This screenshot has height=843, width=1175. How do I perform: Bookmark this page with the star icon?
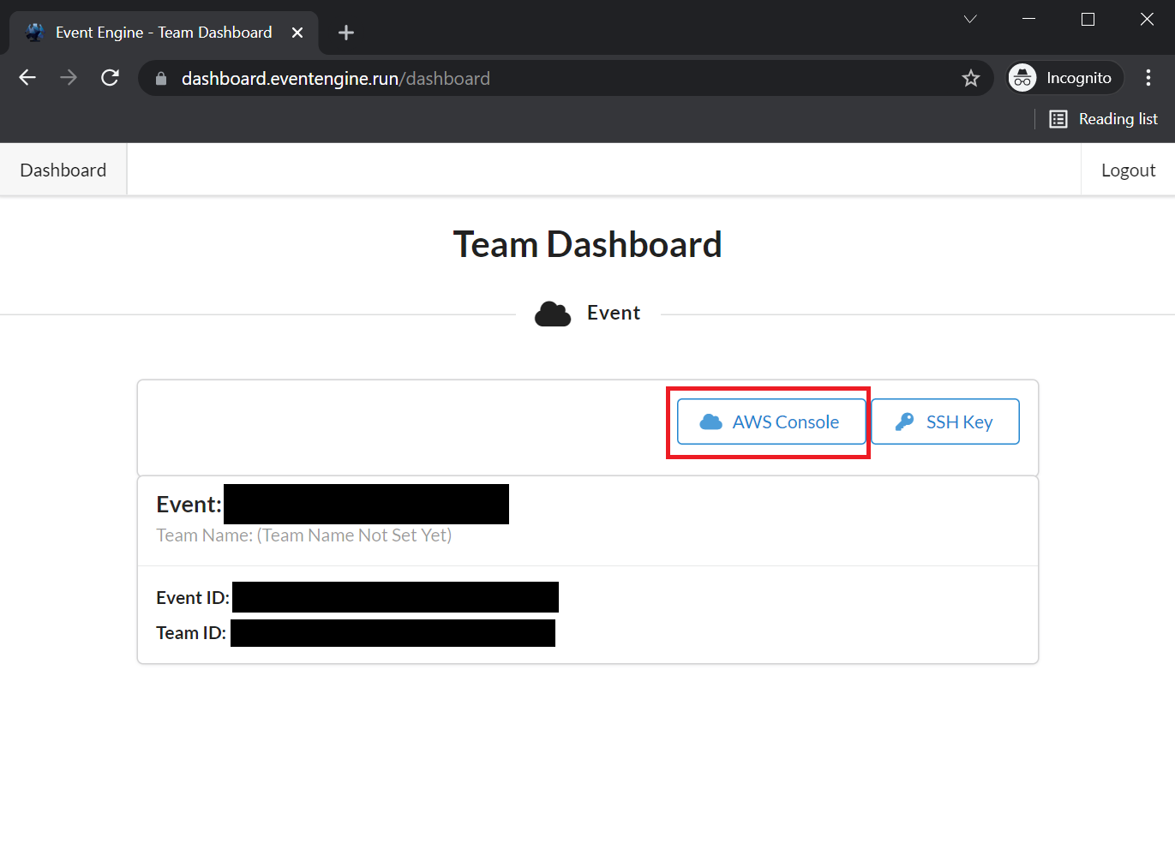(x=970, y=78)
